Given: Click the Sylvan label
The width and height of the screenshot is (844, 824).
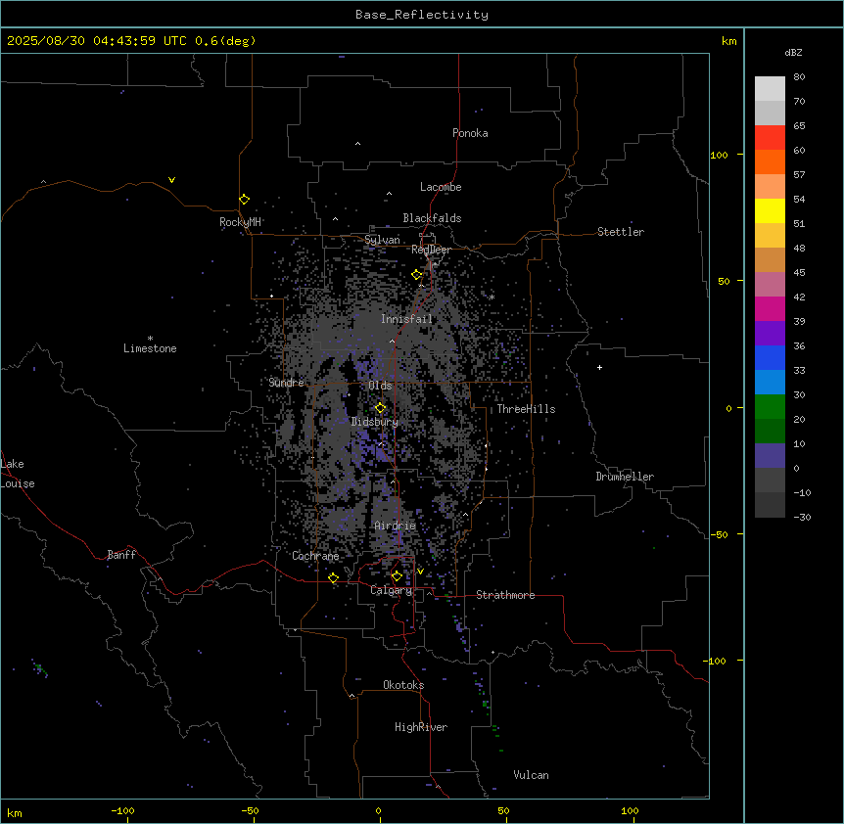Looking at the screenshot, I should click(x=382, y=240).
